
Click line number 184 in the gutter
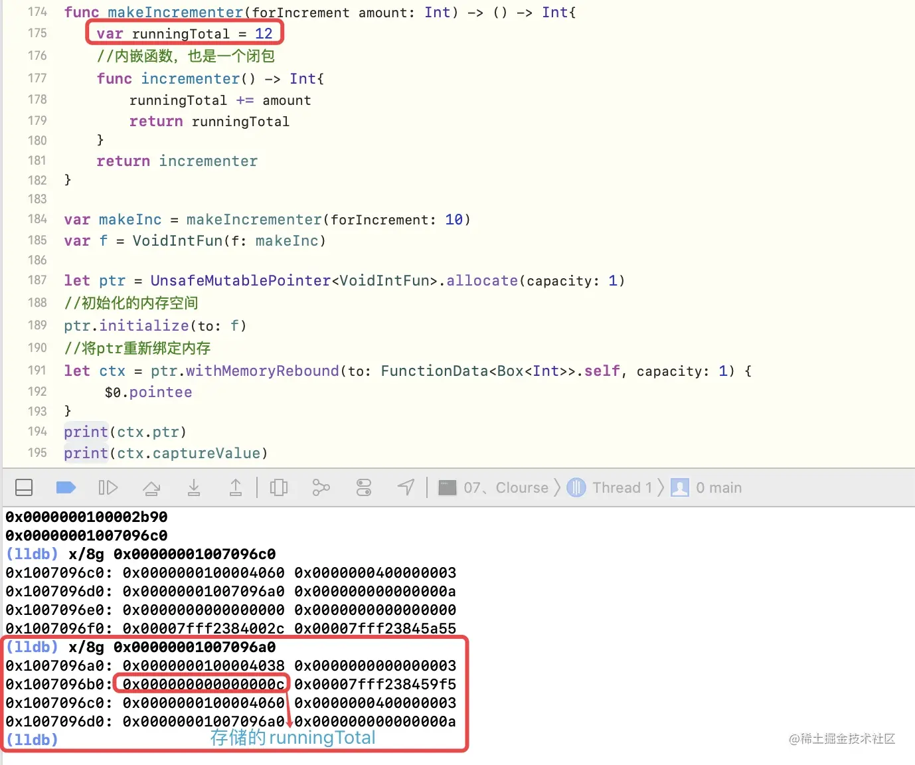(37, 219)
